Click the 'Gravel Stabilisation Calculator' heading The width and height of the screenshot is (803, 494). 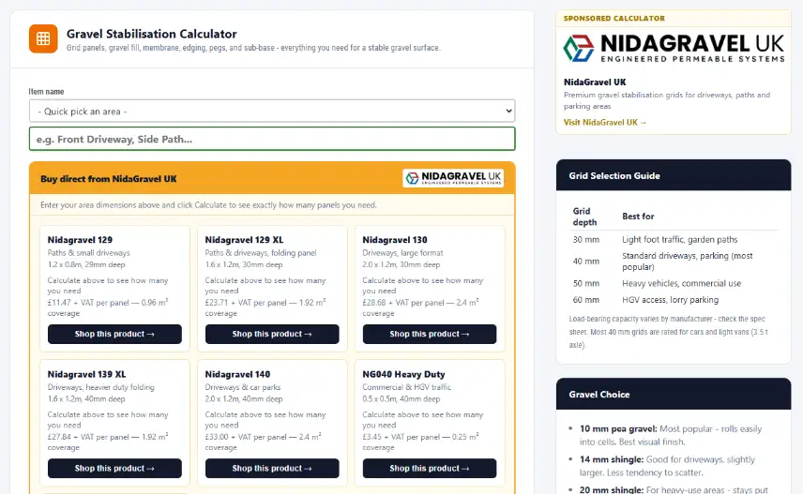(152, 34)
